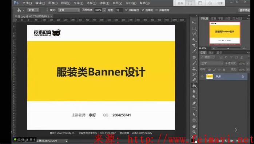The width and height of the screenshot is (254, 144).
Task: Select the Crop tool
Action: pos(194,45)
